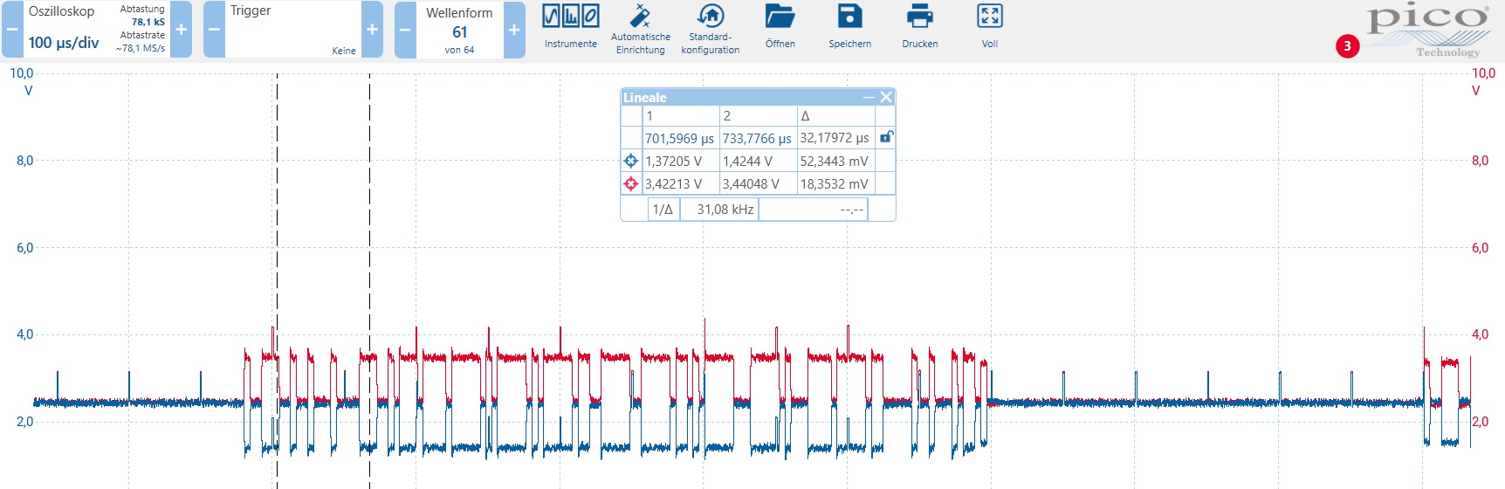Toggle the ruler lock icon
The image size is (1505, 489).
coord(886,137)
